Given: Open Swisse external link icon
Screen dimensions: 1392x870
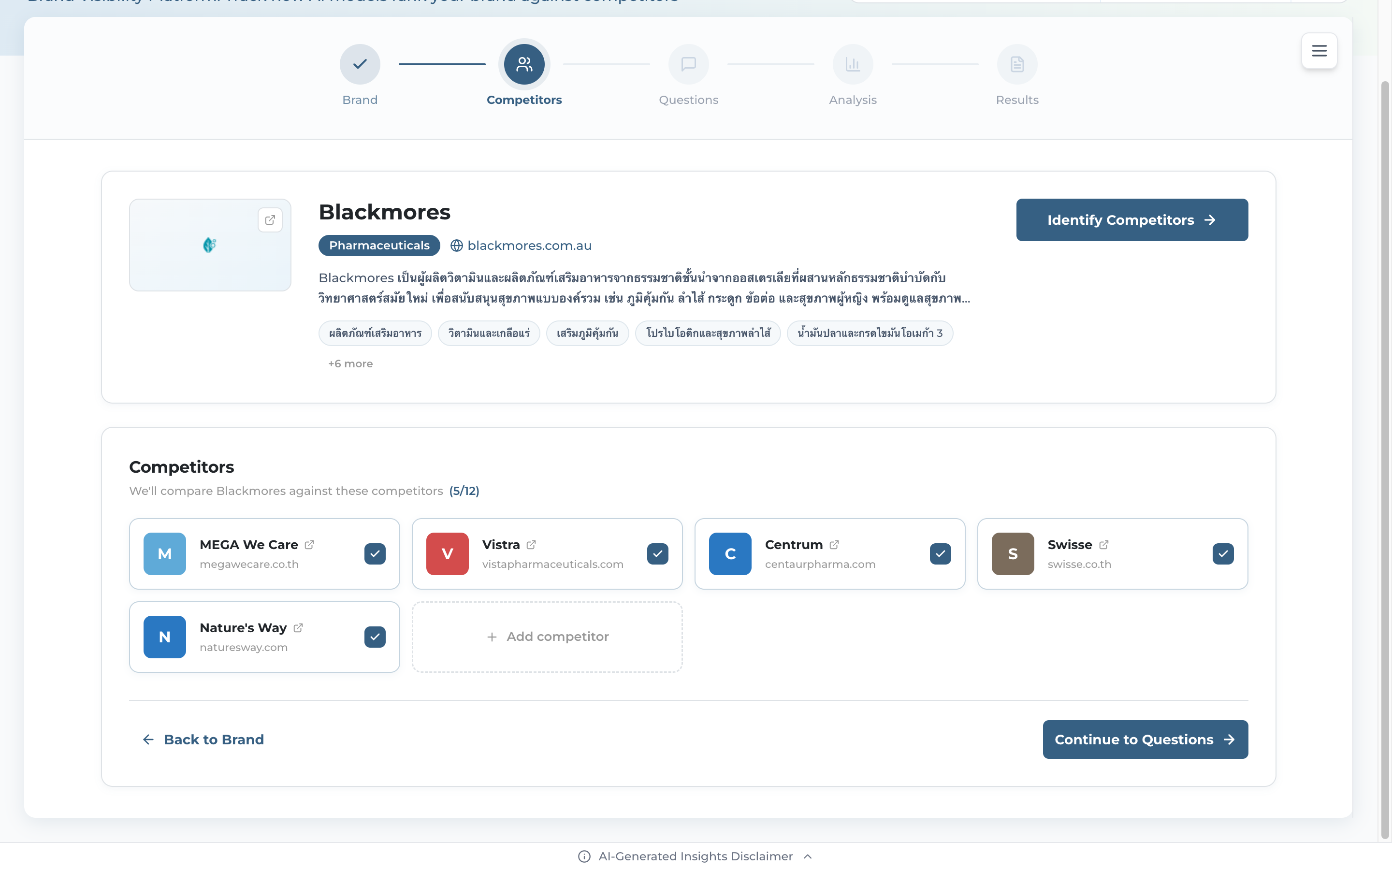Looking at the screenshot, I should point(1103,544).
